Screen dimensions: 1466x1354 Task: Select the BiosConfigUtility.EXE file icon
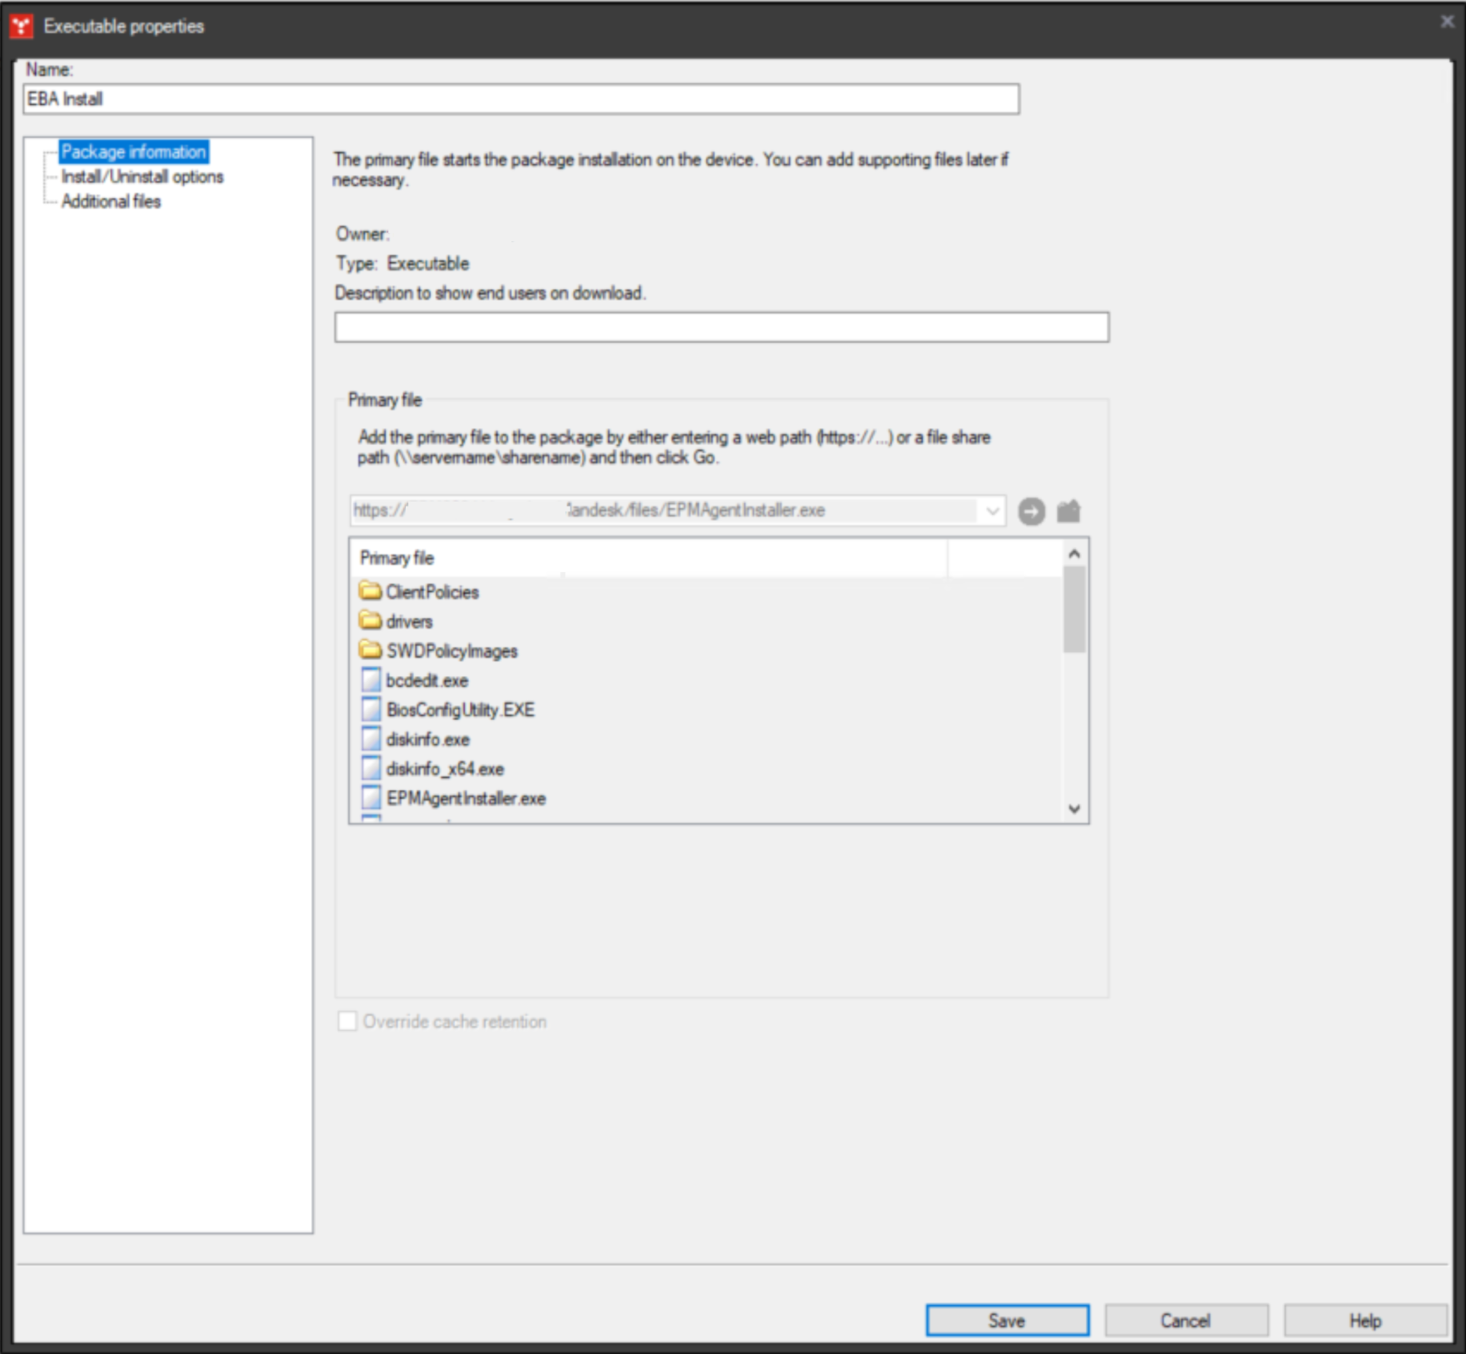[x=371, y=710]
